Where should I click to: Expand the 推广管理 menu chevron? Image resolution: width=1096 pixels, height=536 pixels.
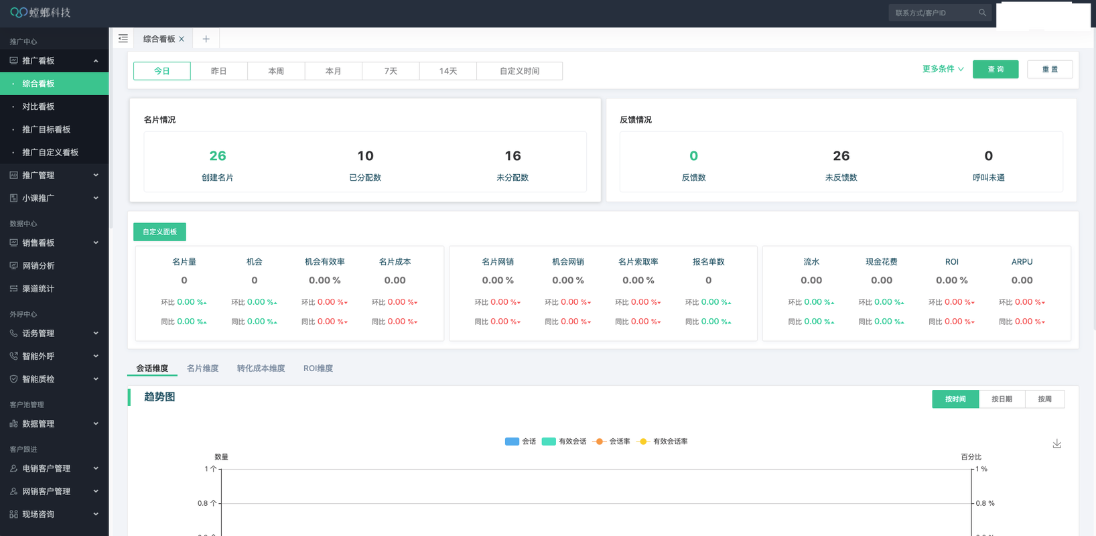coord(96,175)
